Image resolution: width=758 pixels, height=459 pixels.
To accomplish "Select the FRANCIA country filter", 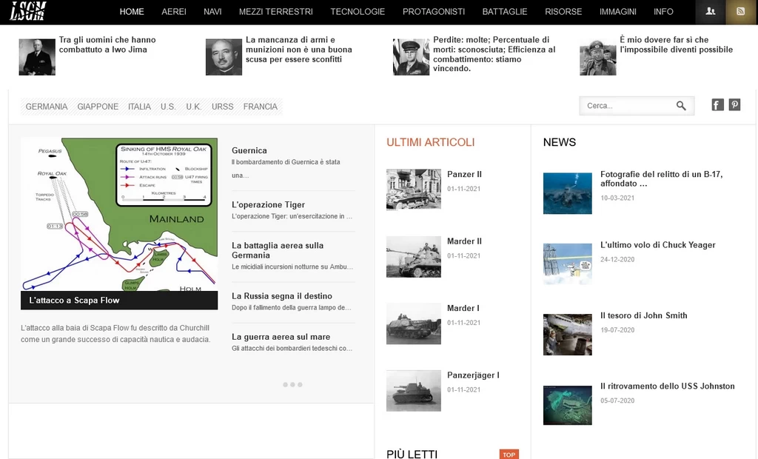I will coord(260,107).
